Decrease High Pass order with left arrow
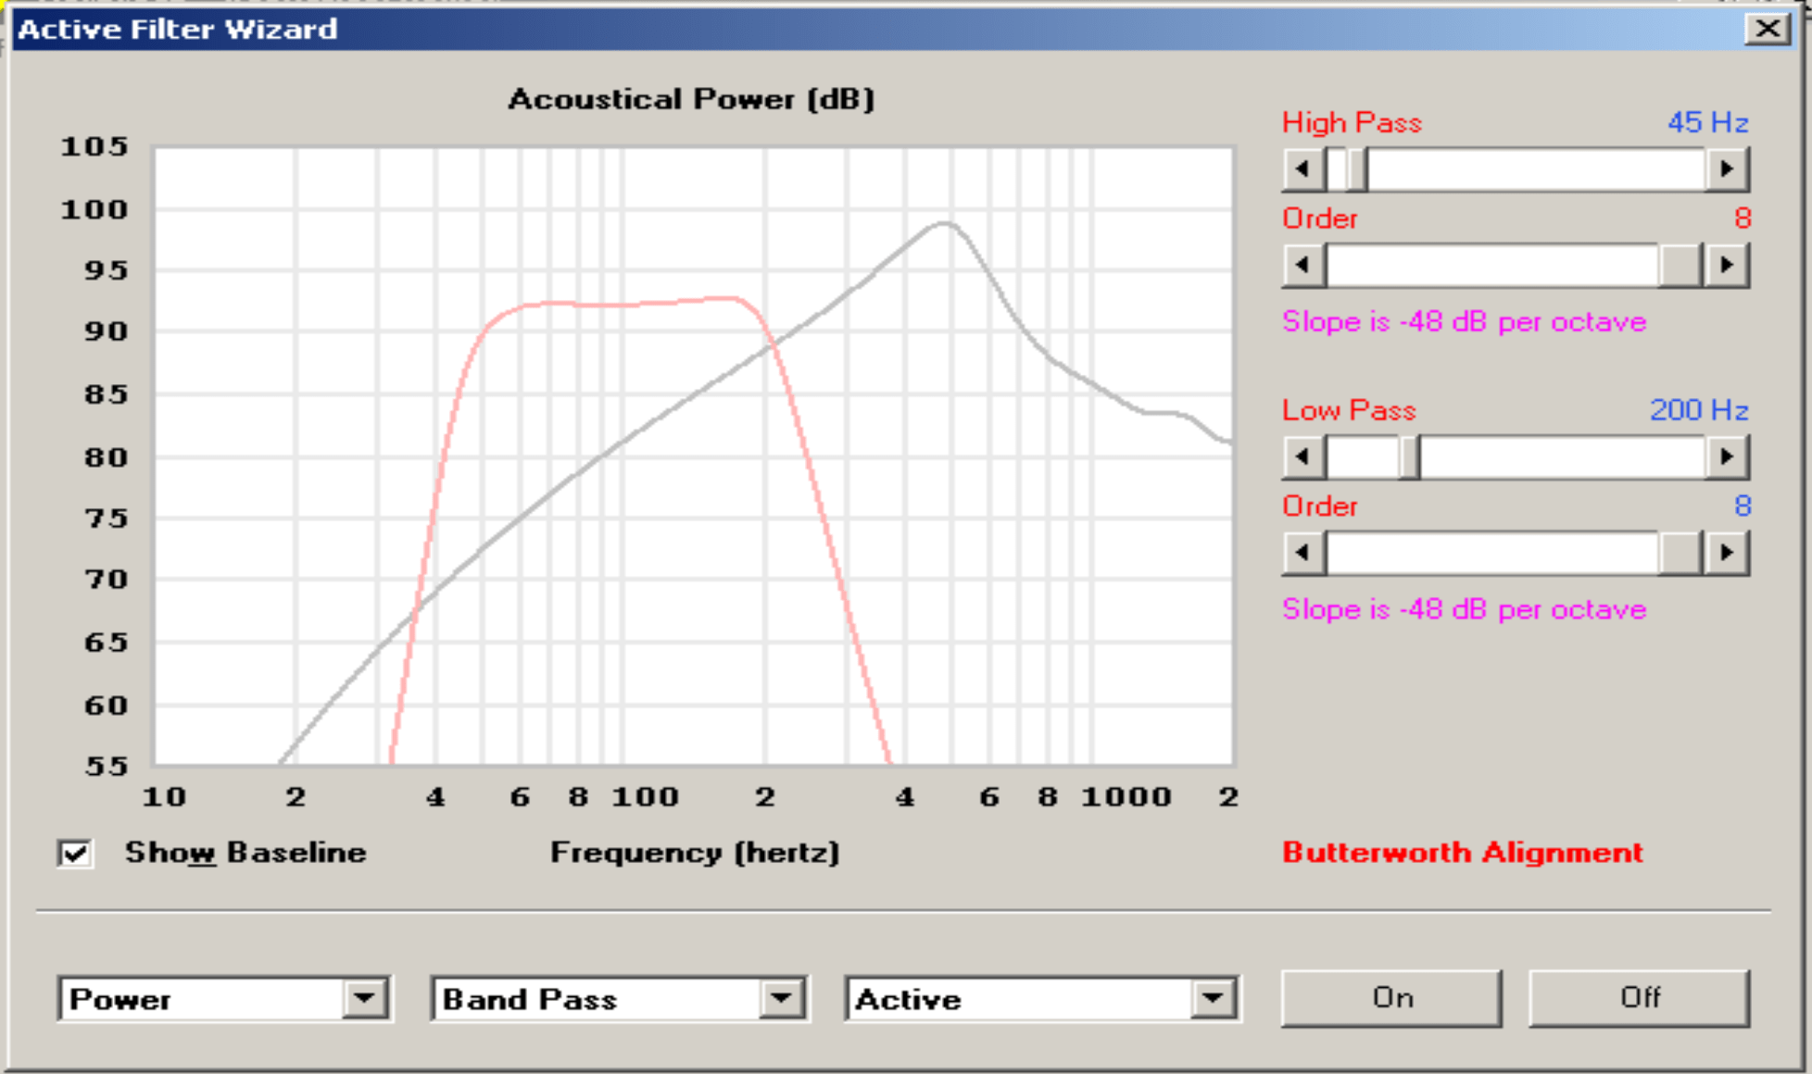The image size is (1812, 1074). (x=1303, y=266)
